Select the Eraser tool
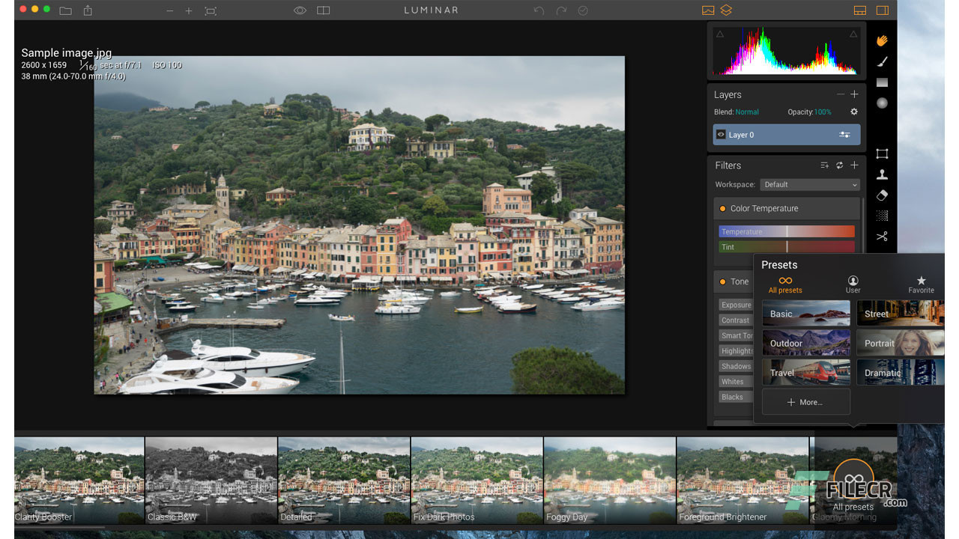Screen dimensions: 959x539 tap(882, 195)
